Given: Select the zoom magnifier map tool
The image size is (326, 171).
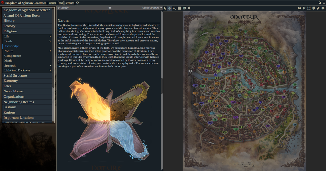Looking at the screenshot, I should coord(174,8).
